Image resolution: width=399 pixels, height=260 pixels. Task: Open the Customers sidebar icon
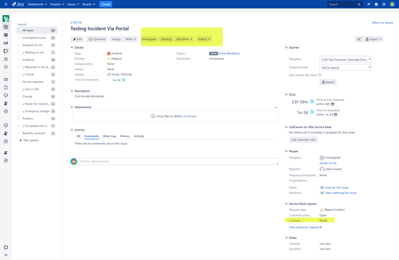click(x=6, y=35)
